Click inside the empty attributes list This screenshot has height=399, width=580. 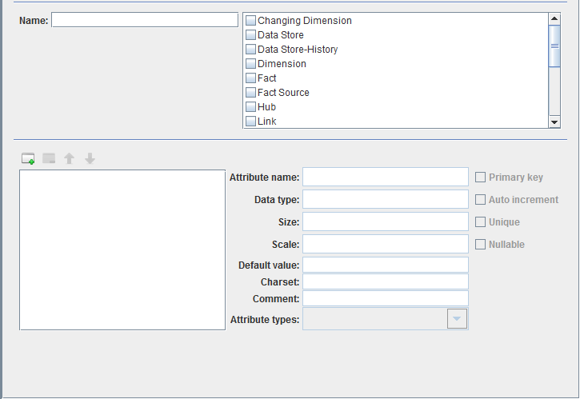pyautogui.click(x=122, y=249)
